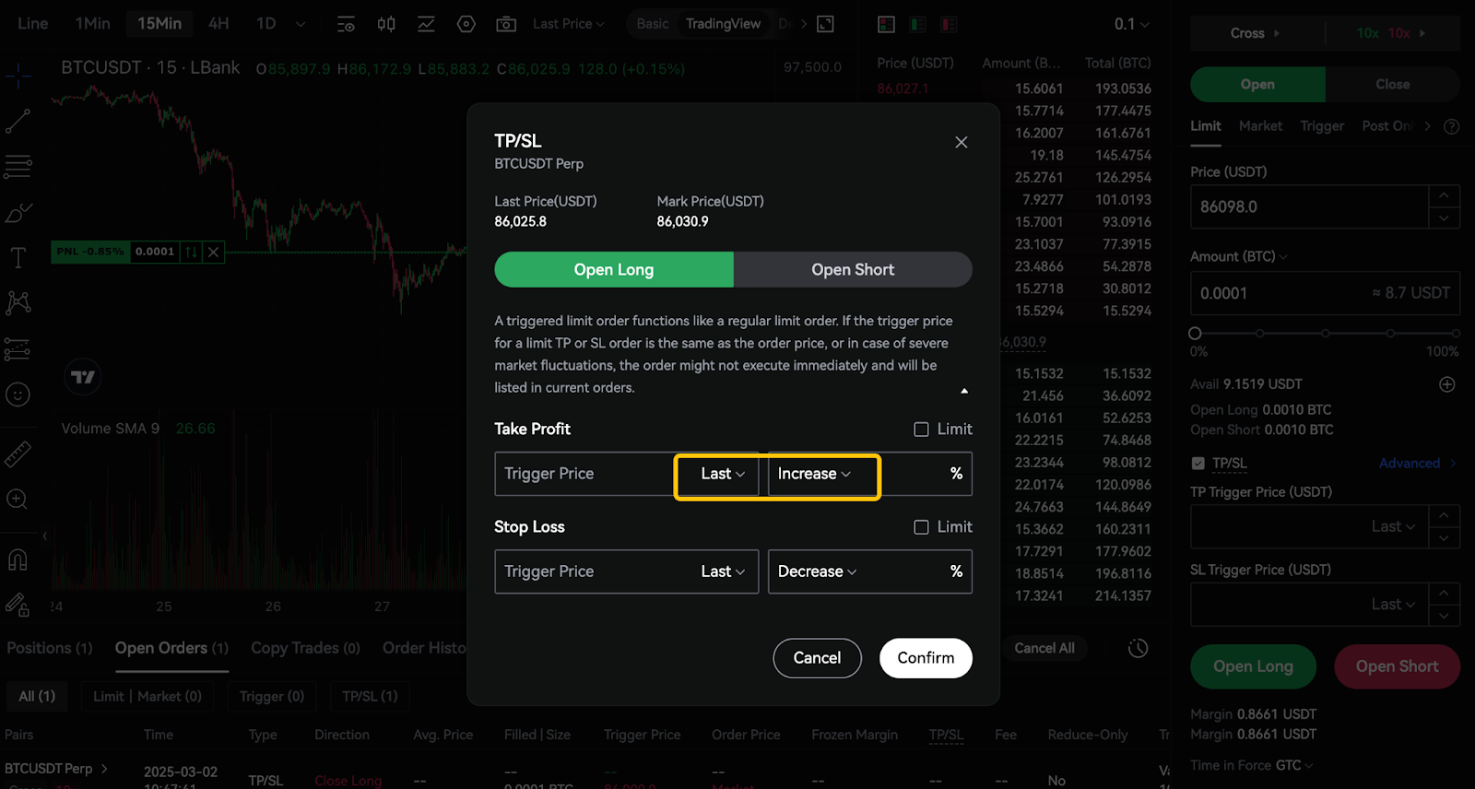Open Stop Loss Decrease dropdown
Image resolution: width=1475 pixels, height=789 pixels.
[x=817, y=571]
